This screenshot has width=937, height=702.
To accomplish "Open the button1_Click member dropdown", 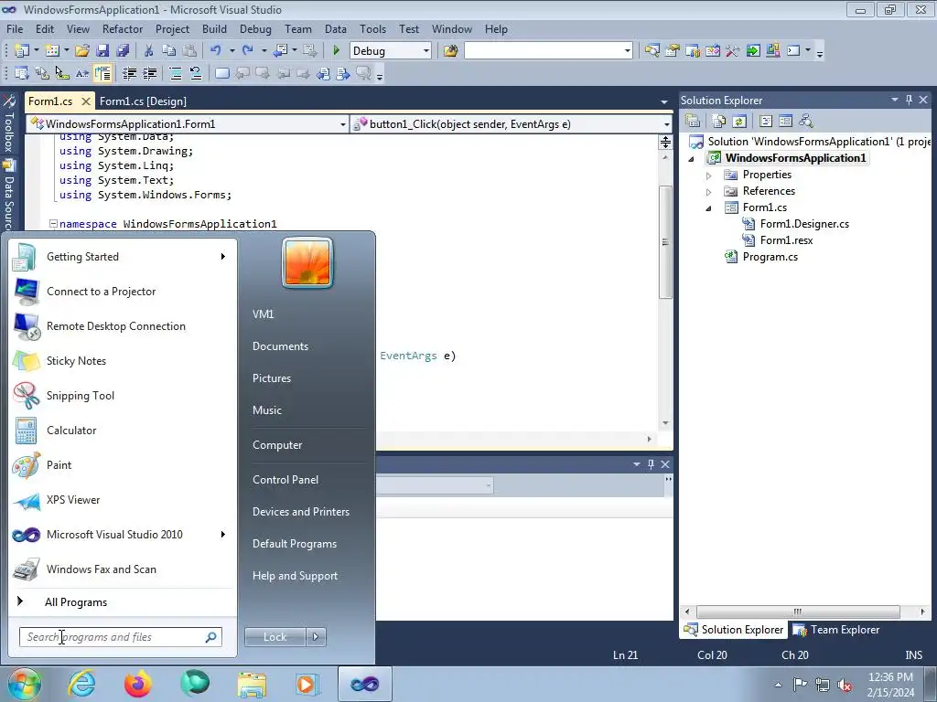I will click(x=666, y=124).
